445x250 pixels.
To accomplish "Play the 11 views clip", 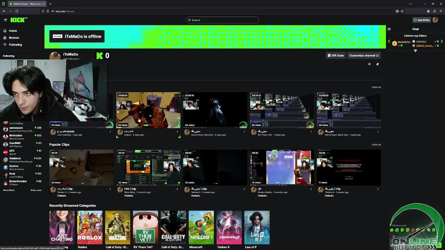I will [x=349, y=168].
